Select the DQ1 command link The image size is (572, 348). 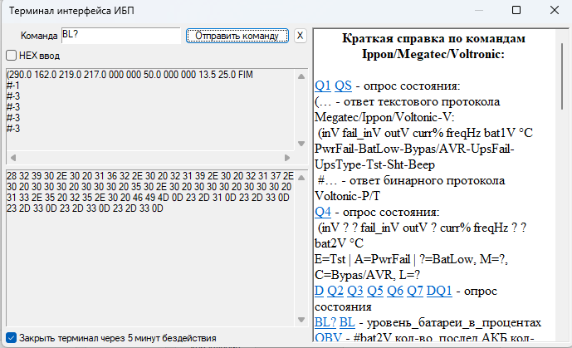tap(439, 291)
